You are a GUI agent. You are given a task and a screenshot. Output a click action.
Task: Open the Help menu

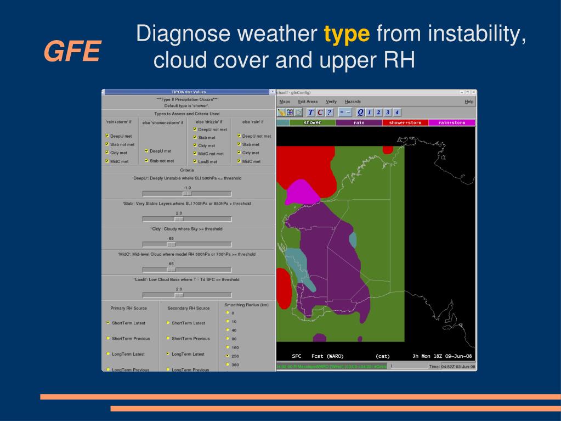pos(469,102)
